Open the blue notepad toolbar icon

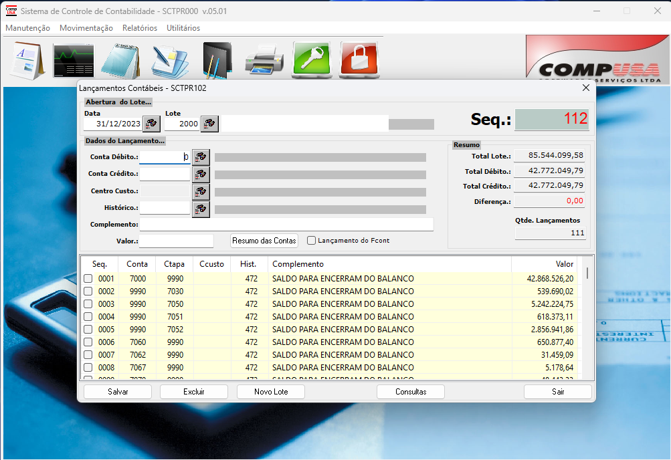(121, 60)
